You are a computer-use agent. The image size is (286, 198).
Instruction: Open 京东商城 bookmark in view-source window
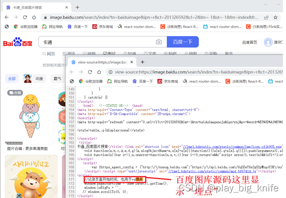[x=168, y=81]
